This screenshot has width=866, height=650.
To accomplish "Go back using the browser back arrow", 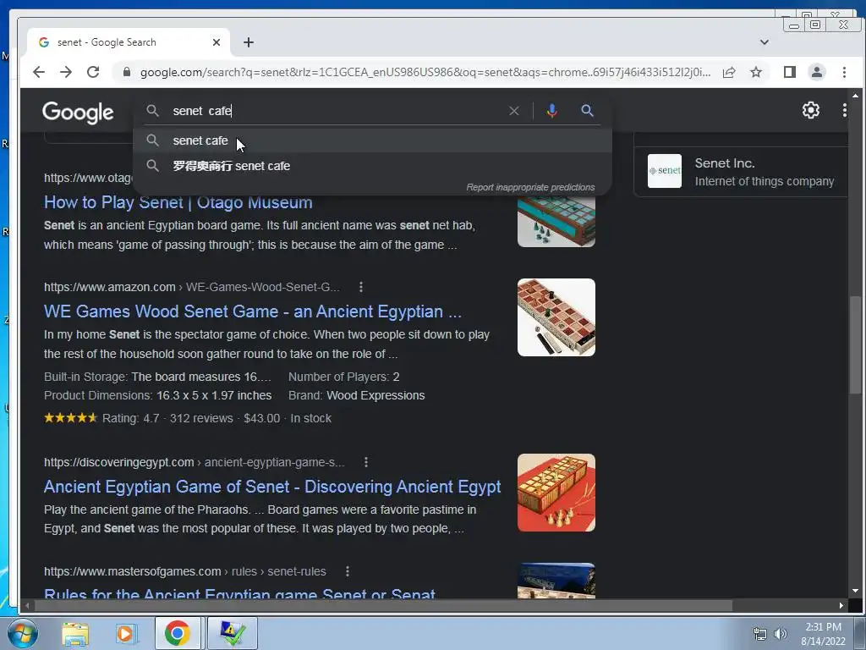I will [x=39, y=72].
